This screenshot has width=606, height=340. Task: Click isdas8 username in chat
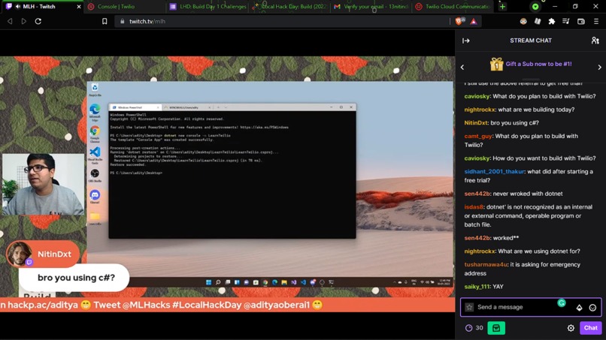pyautogui.click(x=474, y=207)
